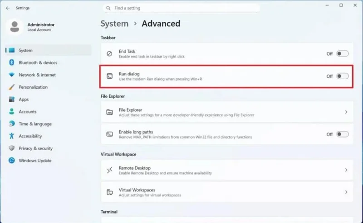Click the Windows Update sync icon
This screenshot has height=223, width=363.
(12, 161)
